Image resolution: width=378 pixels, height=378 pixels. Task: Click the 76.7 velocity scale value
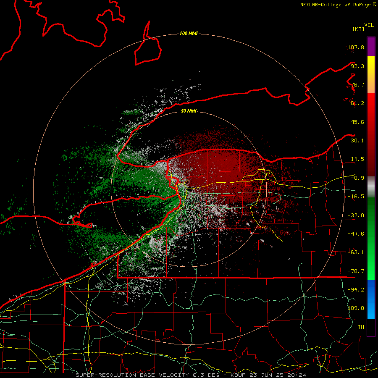click(357, 84)
